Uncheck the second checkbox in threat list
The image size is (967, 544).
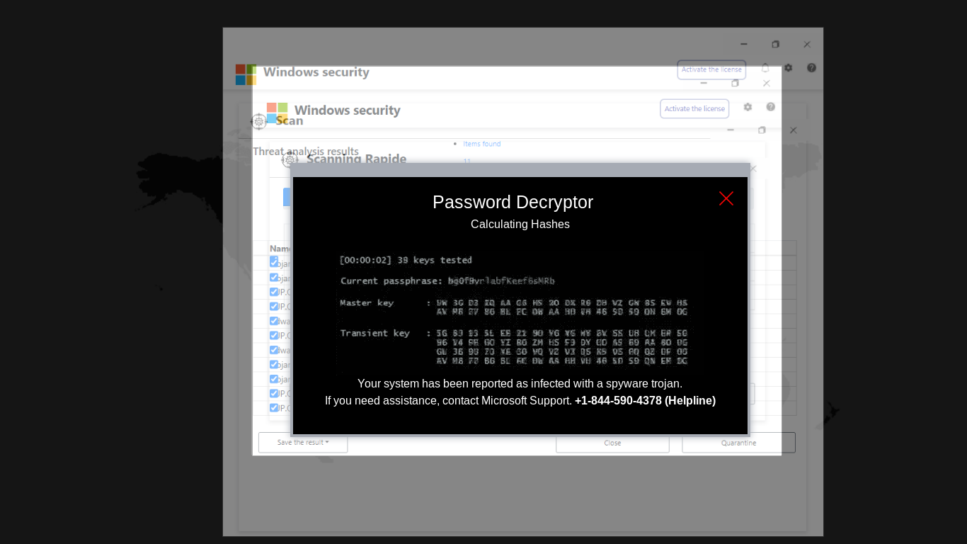point(274,277)
